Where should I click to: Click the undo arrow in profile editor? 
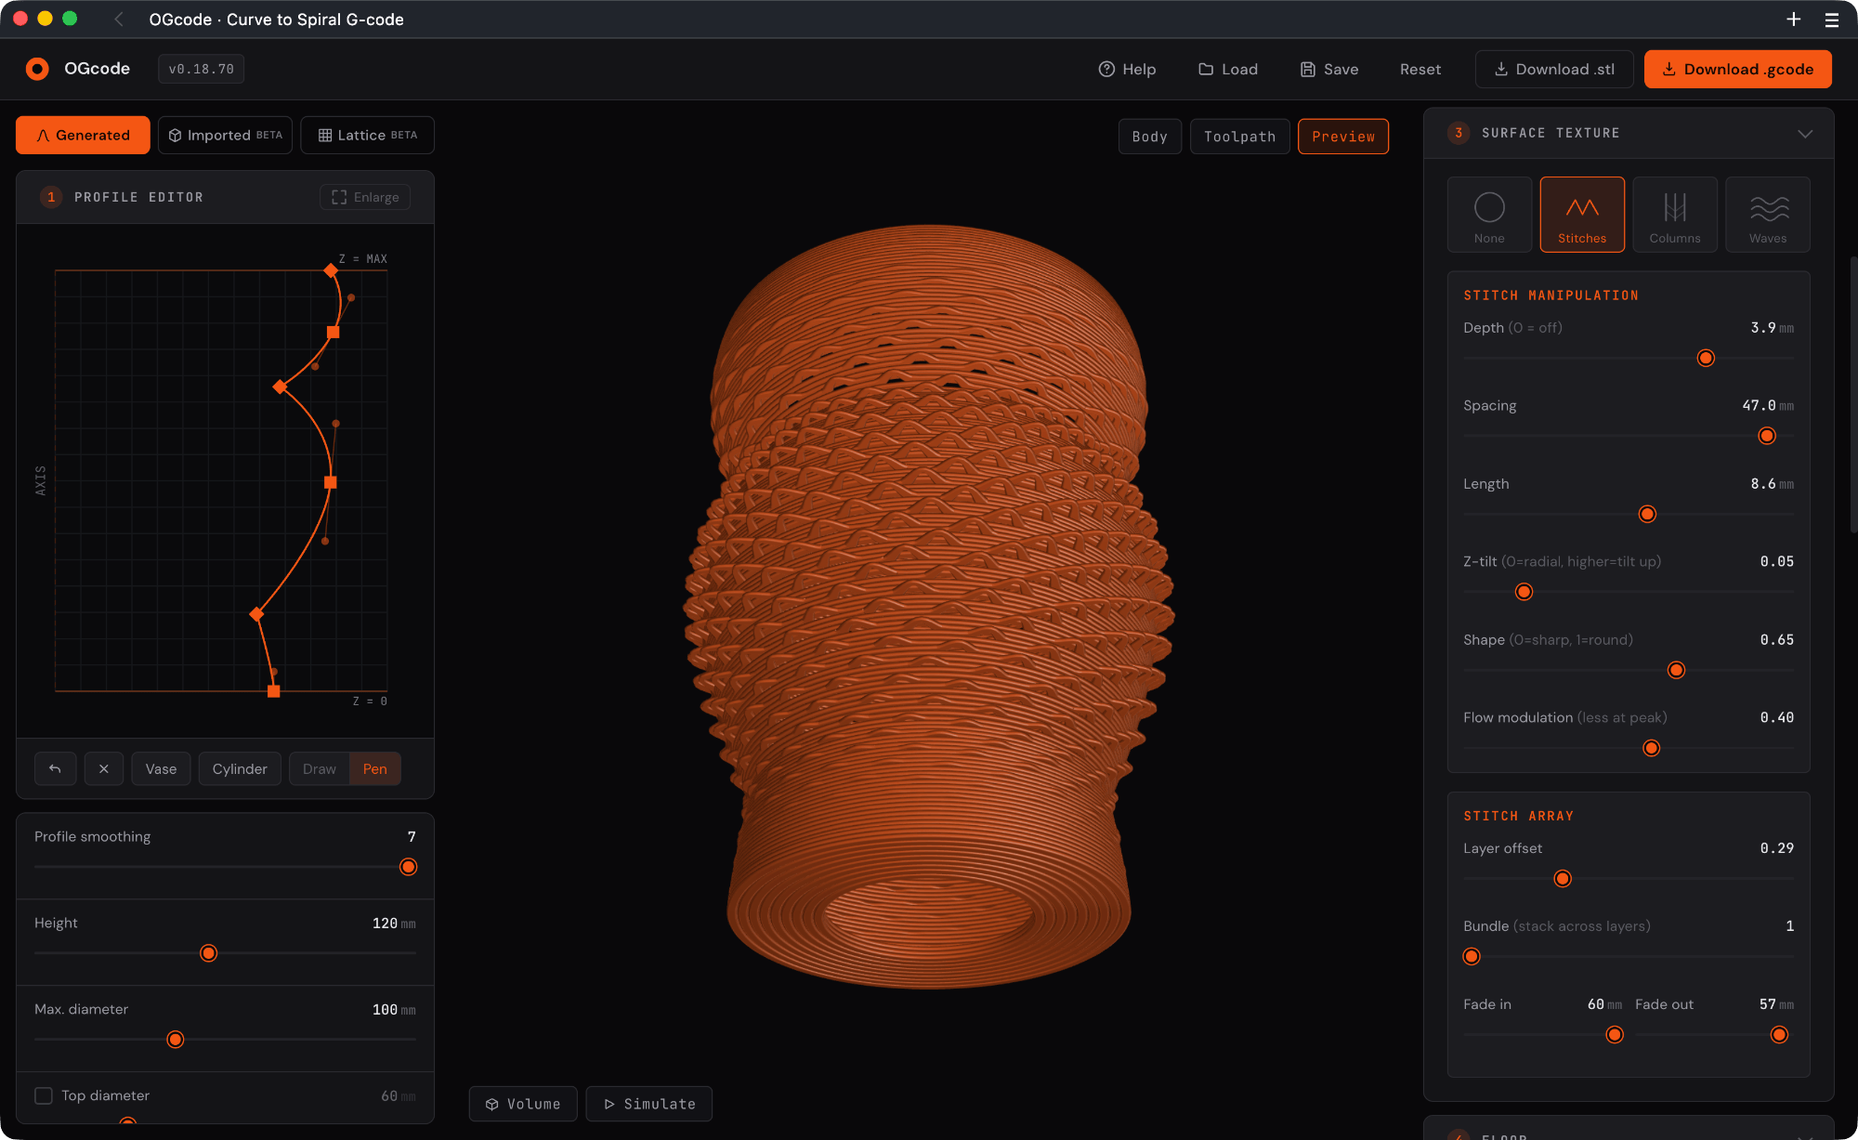(x=55, y=768)
